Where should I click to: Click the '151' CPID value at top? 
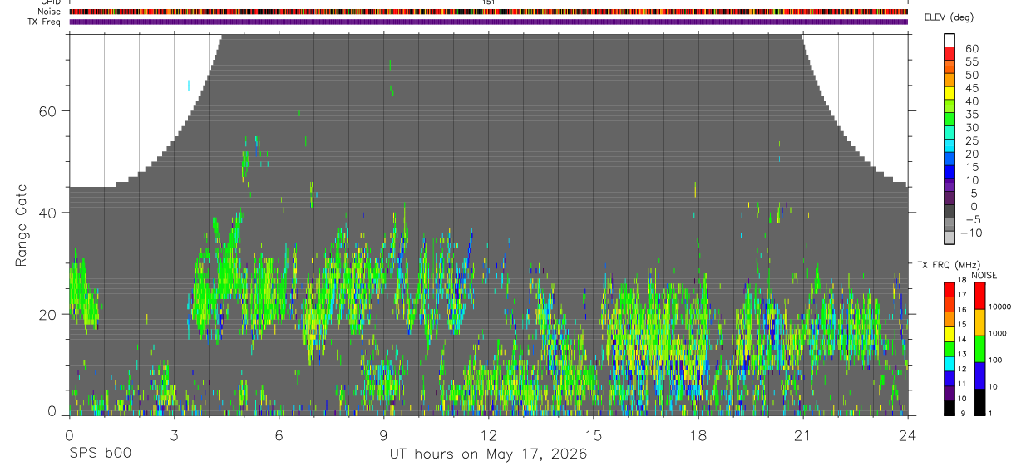coord(489,2)
